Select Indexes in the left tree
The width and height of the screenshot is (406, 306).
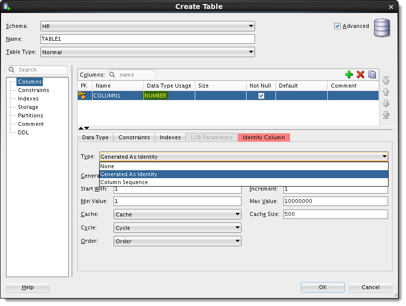pos(28,99)
